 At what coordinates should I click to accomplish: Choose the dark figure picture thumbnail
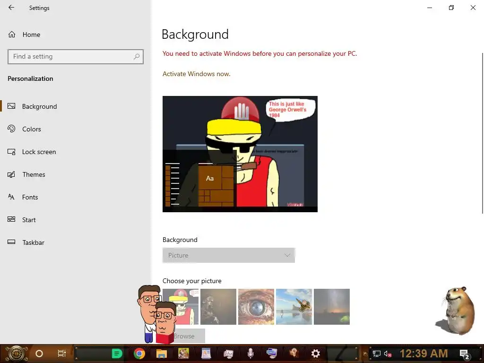218,306
